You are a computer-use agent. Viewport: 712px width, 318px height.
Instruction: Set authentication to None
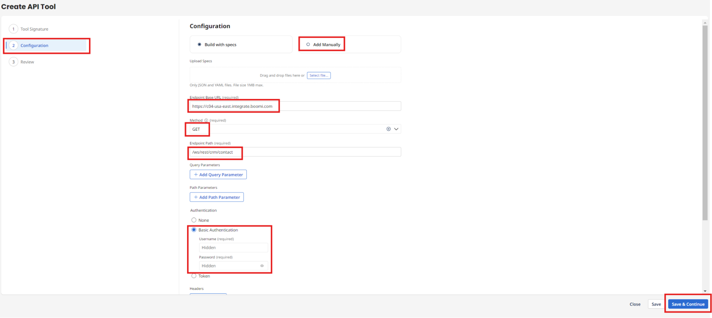pyautogui.click(x=194, y=220)
